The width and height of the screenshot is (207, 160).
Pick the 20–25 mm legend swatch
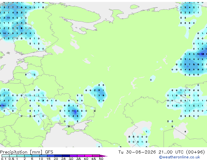pyautogui.click(x=58, y=156)
